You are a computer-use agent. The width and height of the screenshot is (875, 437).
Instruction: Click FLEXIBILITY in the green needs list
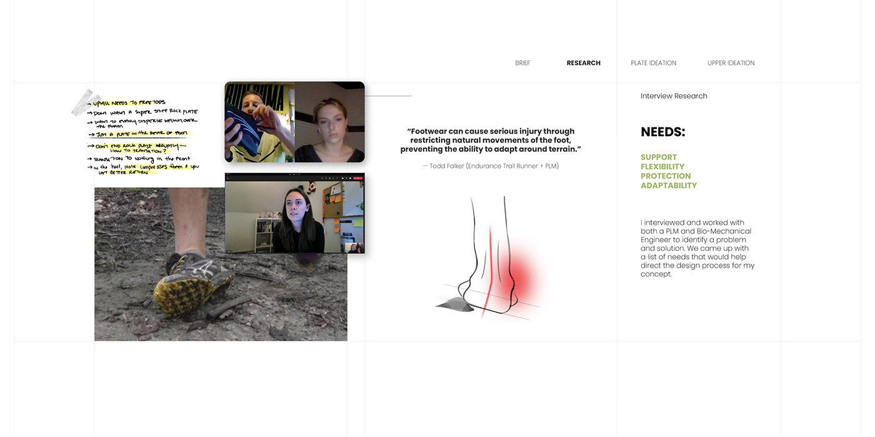point(662,166)
